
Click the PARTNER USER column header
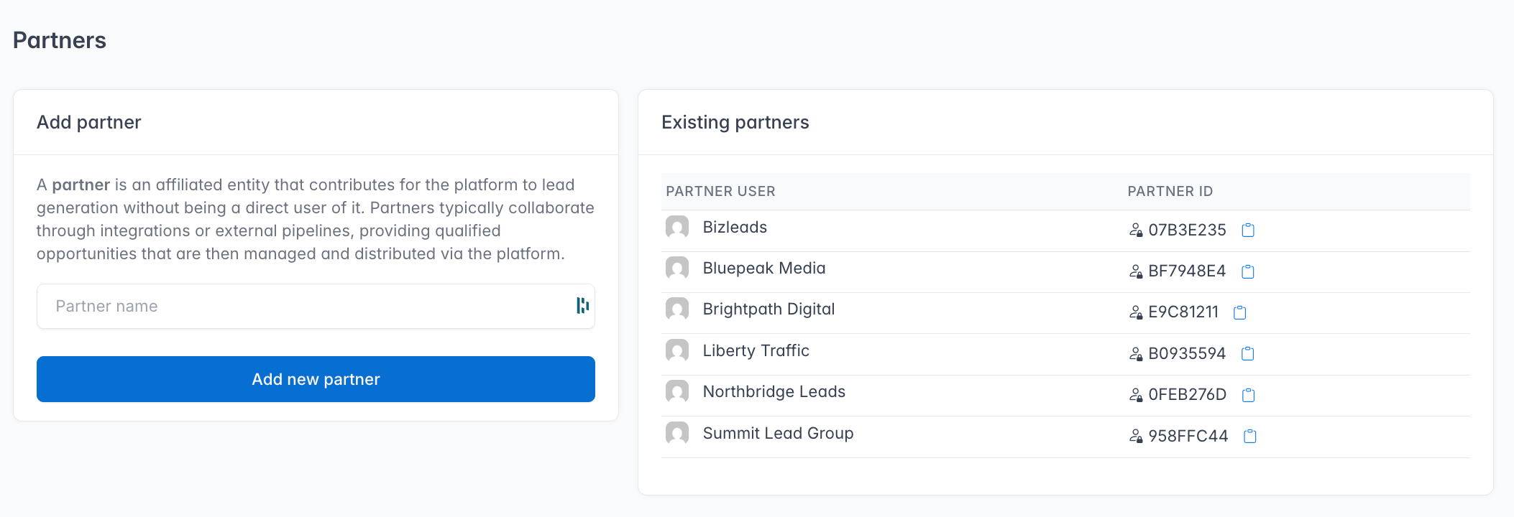tap(720, 191)
